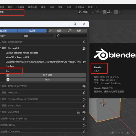Switch to the 纹理绘制 workspace tab
Image resolution: width=136 pixels, height=136 pixels.
point(33,7)
